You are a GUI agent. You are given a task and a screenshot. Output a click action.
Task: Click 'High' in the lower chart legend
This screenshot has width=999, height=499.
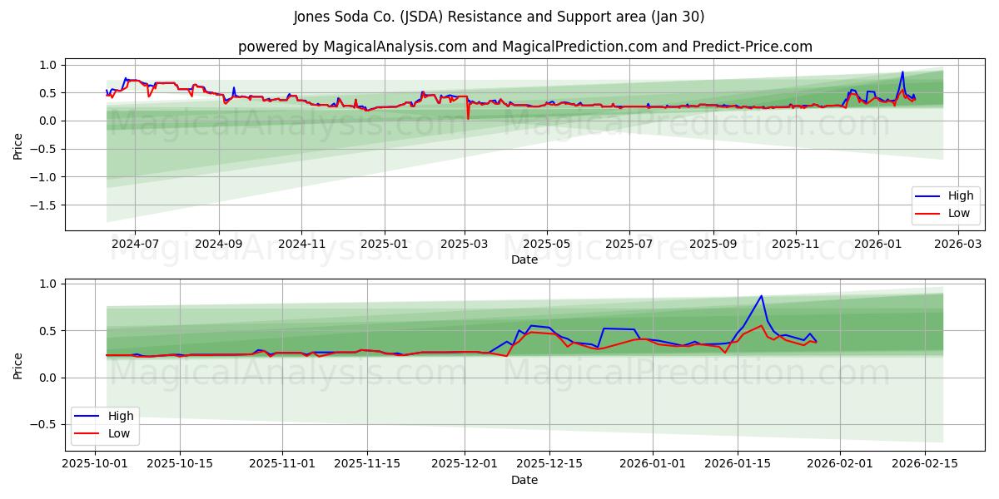[121, 416]
